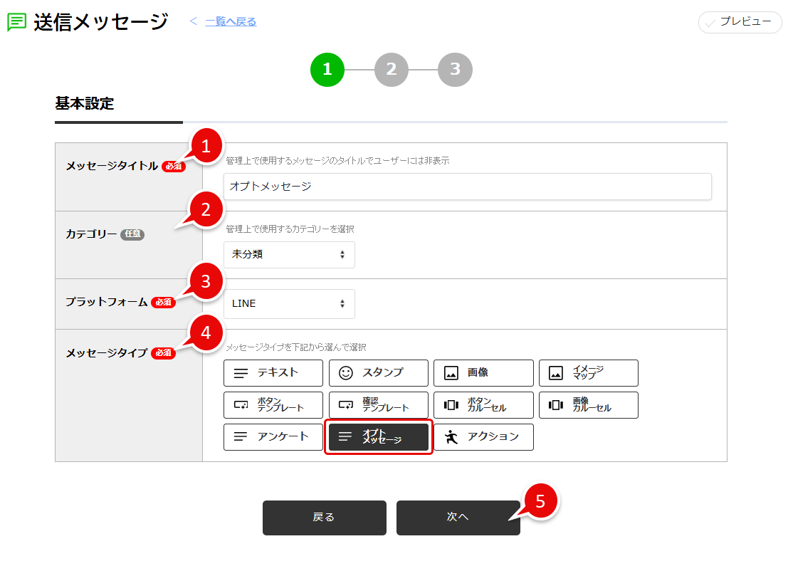Viewport: 788px width, 566px height.
Task: Choose the 画像 message type
Action: click(x=483, y=372)
